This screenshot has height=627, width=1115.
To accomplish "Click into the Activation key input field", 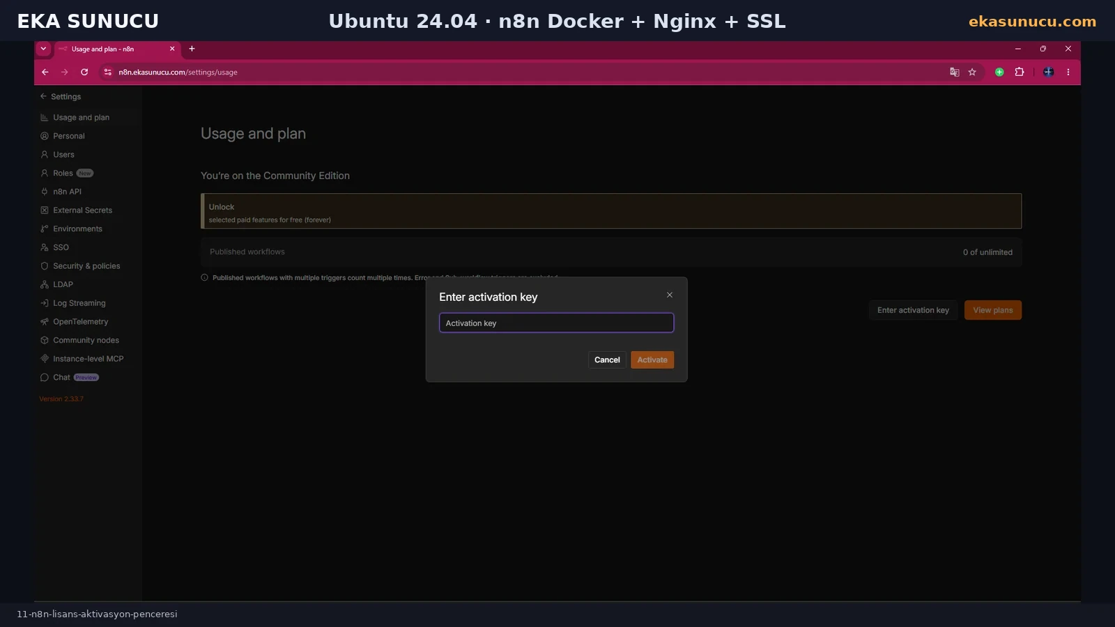I will point(556,323).
